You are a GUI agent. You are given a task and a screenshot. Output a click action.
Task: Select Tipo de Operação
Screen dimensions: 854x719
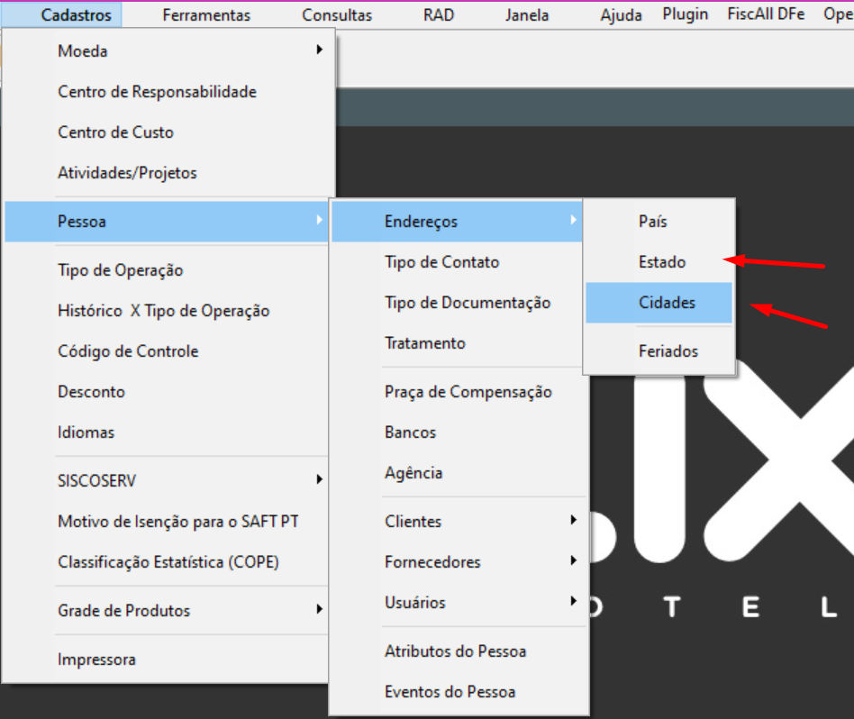[167, 270]
